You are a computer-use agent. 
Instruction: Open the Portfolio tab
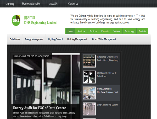click(142, 31)
